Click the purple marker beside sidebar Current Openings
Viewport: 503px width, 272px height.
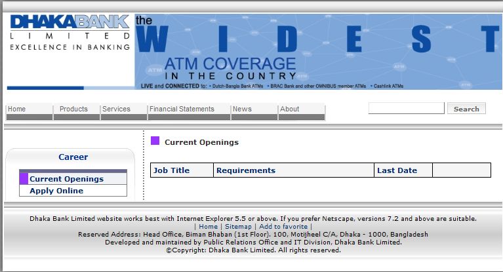(24, 179)
